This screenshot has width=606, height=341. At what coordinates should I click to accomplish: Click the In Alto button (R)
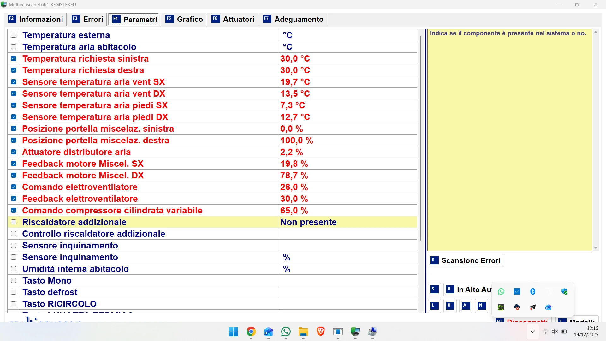tap(468, 290)
